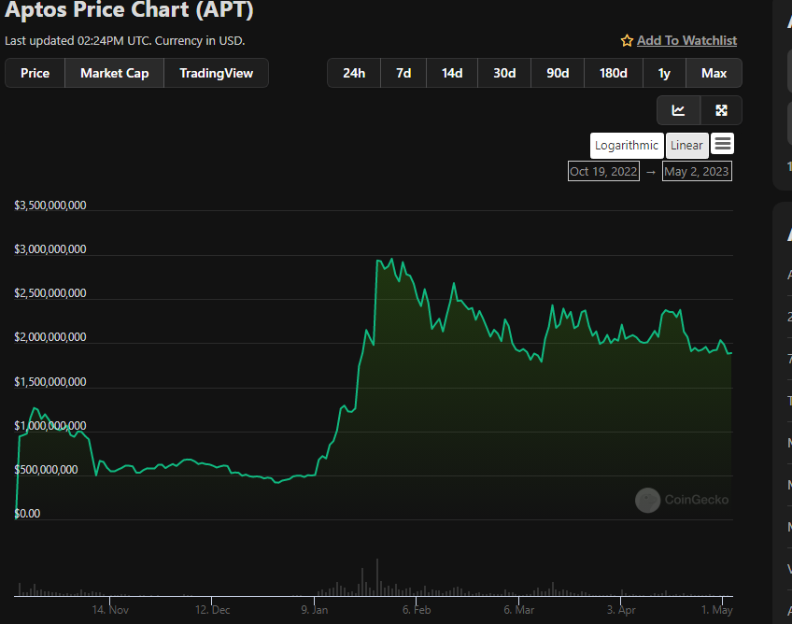The image size is (792, 624).
Task: Edit the start date Oct 19, 2022
Action: tap(603, 171)
